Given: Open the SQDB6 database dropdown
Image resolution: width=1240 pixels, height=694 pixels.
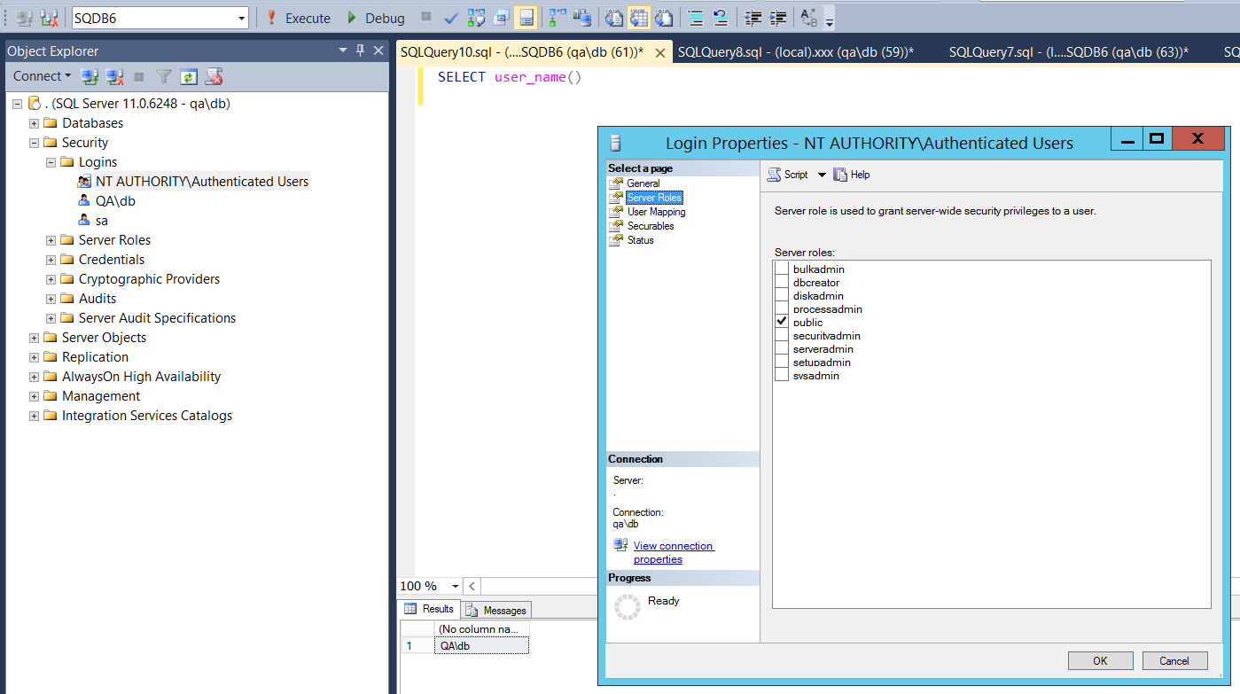Looking at the screenshot, I should [242, 19].
